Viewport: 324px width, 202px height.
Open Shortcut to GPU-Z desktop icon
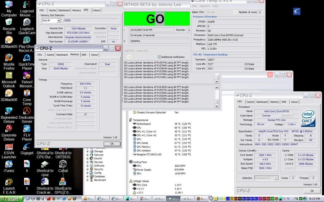tap(63, 186)
